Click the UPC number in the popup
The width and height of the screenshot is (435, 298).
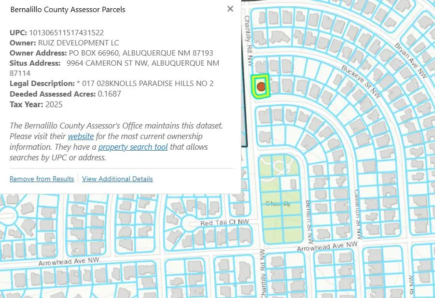pos(67,33)
